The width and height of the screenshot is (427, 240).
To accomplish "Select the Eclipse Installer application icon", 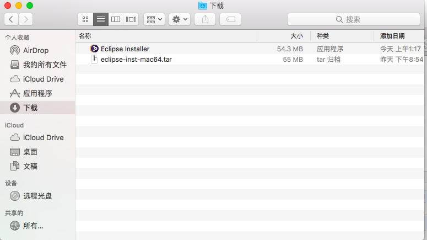I will [x=94, y=49].
